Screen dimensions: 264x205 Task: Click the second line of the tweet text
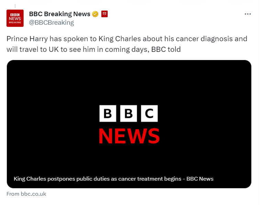click(x=93, y=49)
